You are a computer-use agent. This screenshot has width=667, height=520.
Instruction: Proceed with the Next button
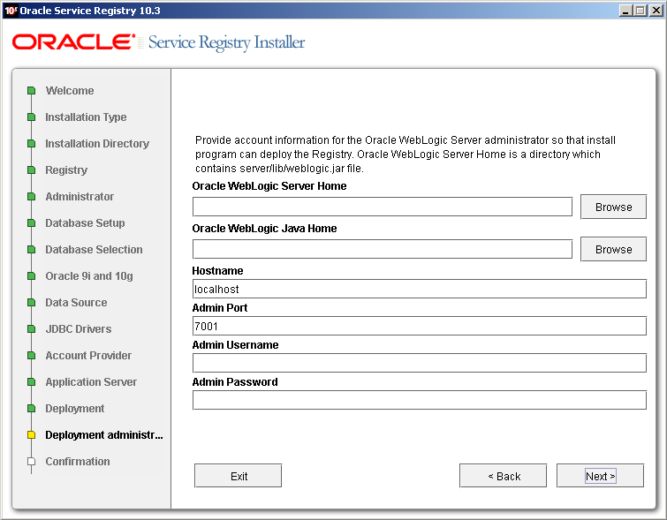point(600,476)
